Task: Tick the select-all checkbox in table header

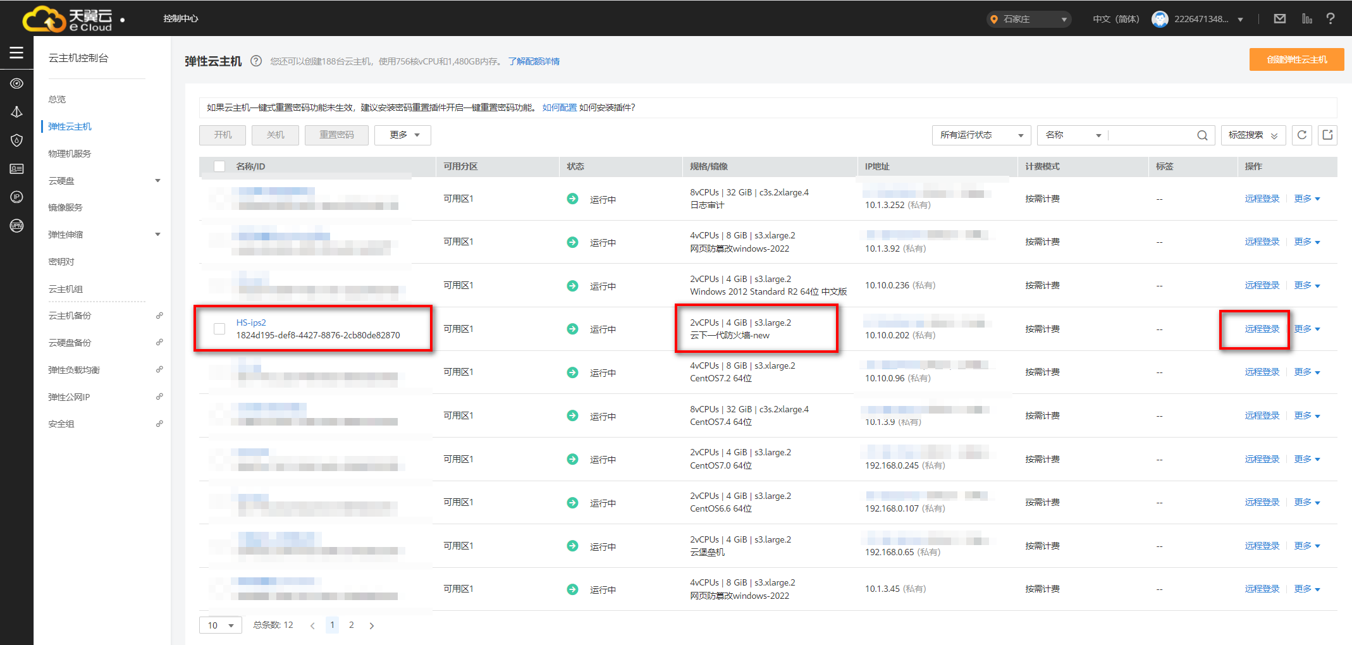Action: (219, 166)
